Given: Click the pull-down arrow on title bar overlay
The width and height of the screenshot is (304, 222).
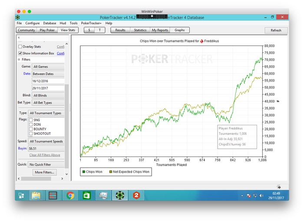Looking at the screenshot, I should (x=152, y=16).
